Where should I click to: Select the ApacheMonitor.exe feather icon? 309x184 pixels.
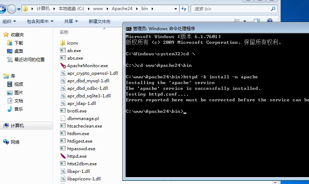click(x=63, y=65)
